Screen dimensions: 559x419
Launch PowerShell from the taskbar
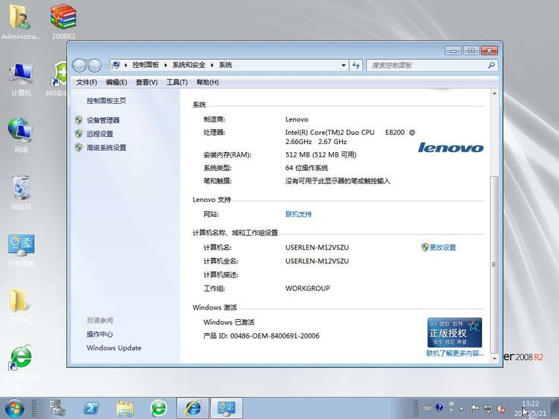(91, 408)
